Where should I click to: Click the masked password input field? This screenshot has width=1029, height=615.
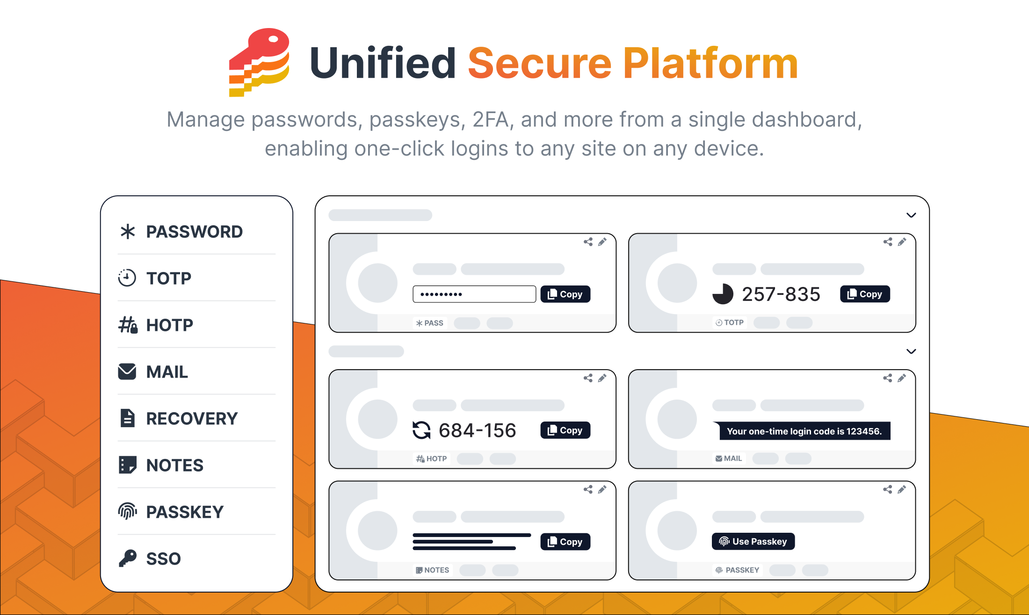474,294
